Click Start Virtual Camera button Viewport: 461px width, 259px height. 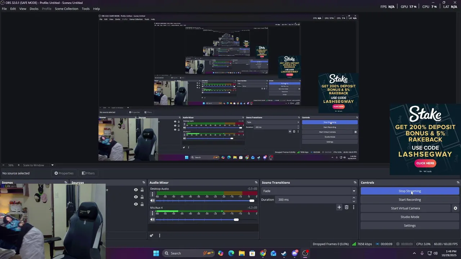tap(406, 208)
